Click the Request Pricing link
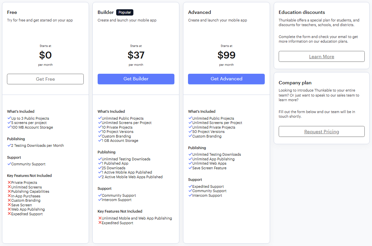The height and width of the screenshot is (246, 372). [321, 132]
